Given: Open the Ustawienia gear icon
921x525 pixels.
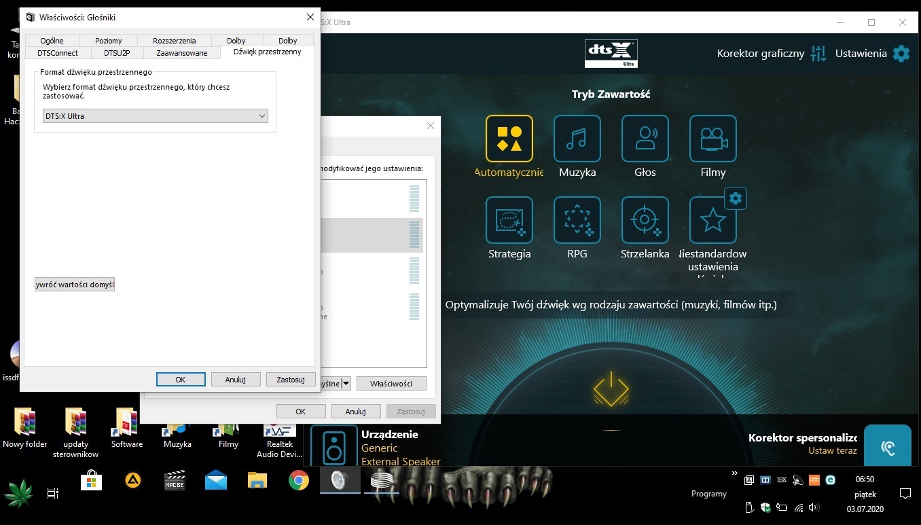Looking at the screenshot, I should [x=901, y=53].
